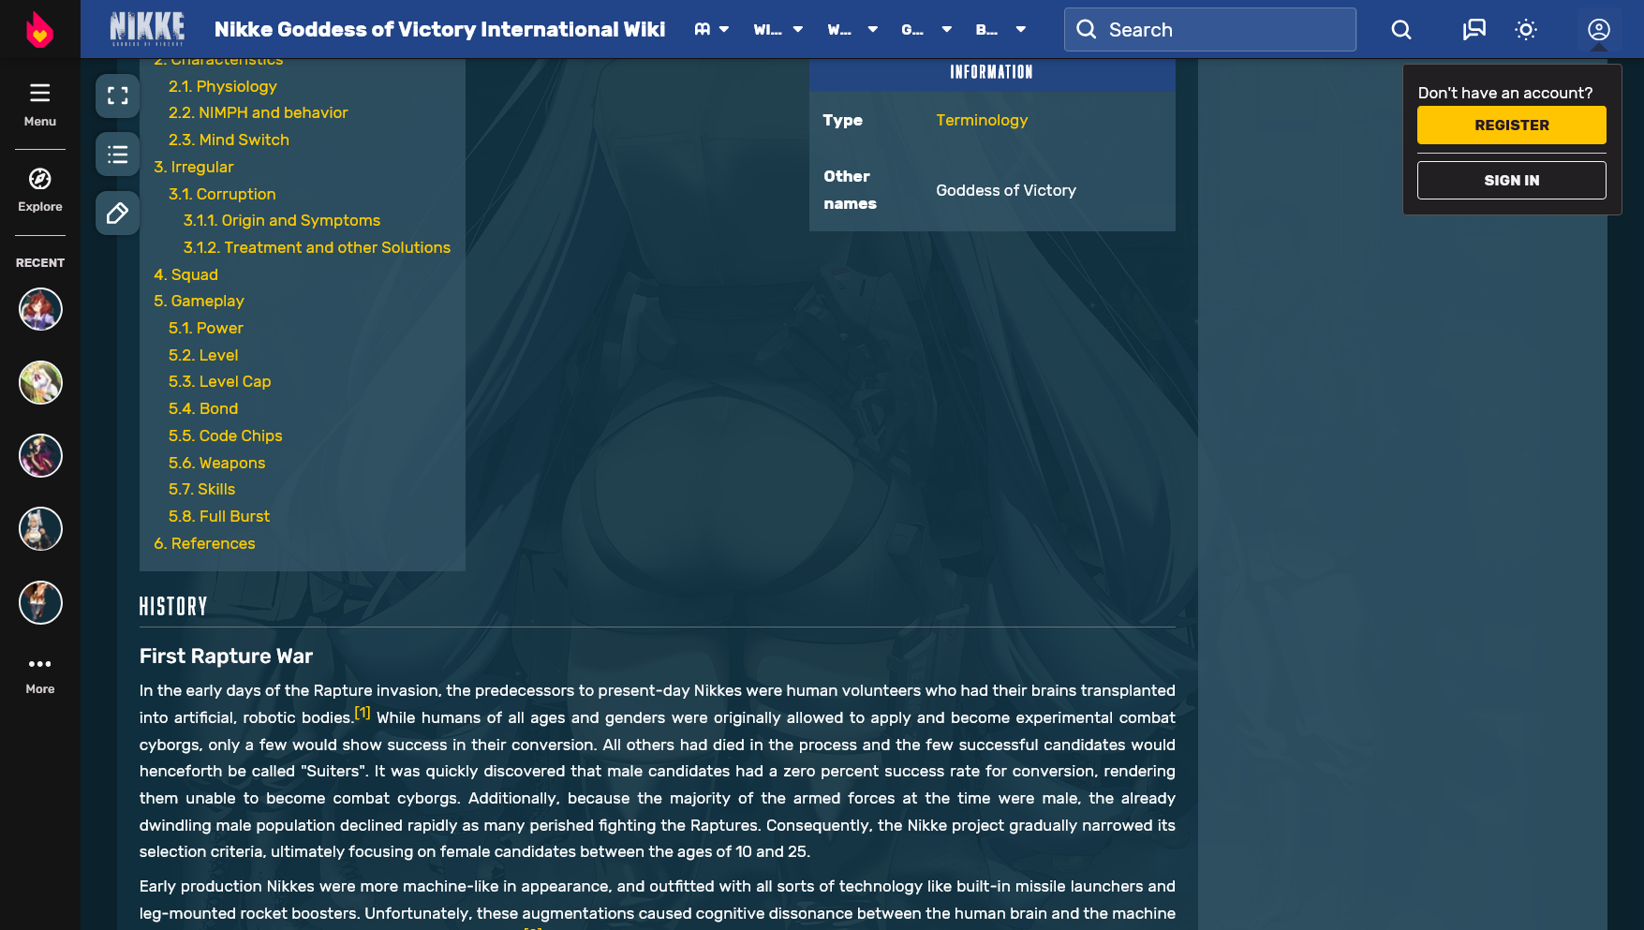1644x930 pixels.
Task: Jump to 5. Gameplay section
Action: (x=199, y=301)
